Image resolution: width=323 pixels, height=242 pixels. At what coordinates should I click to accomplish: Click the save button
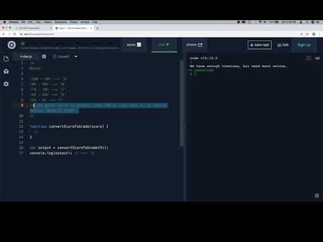(x=134, y=45)
